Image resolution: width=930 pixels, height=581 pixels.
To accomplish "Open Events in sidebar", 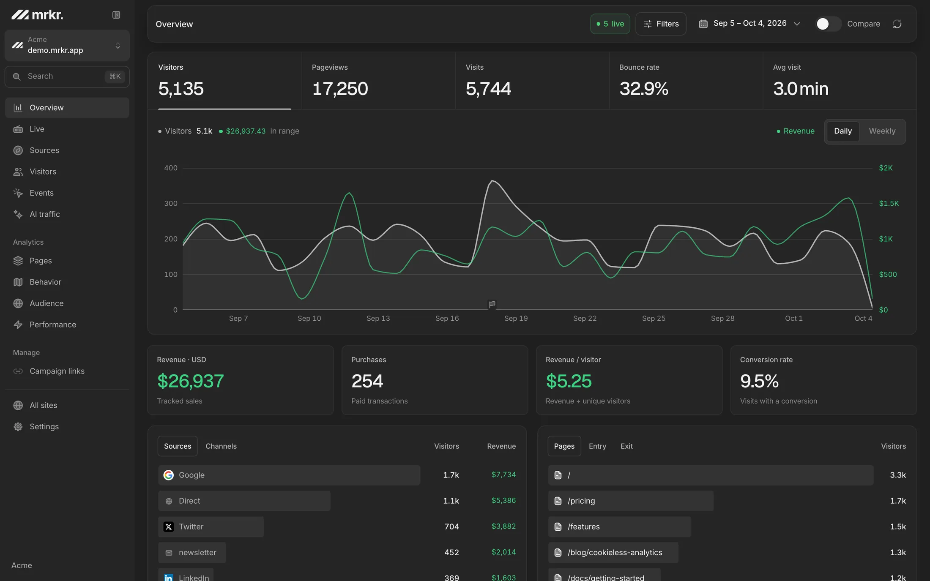I will tap(67, 193).
